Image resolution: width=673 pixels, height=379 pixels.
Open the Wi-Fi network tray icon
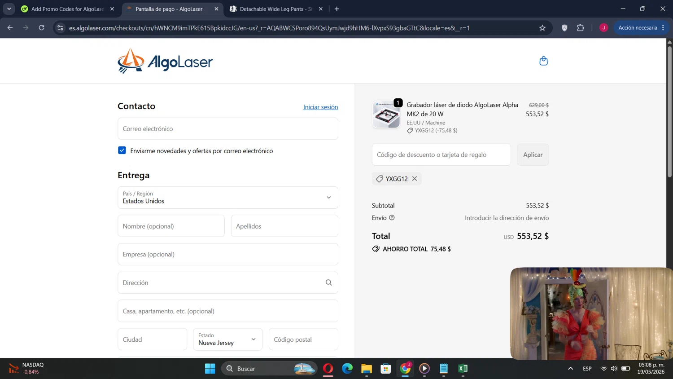click(604, 369)
